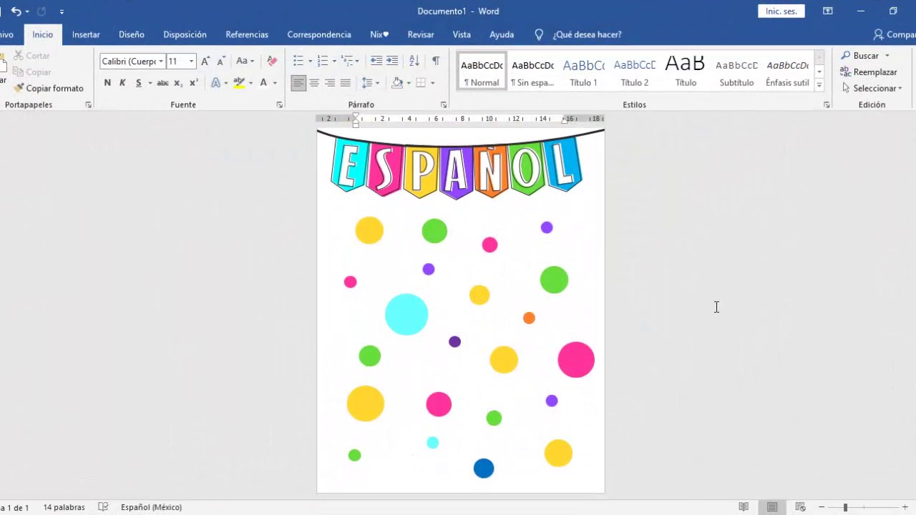Screen dimensions: 916x515
Task: Open the text highlight color button
Action: 239,83
